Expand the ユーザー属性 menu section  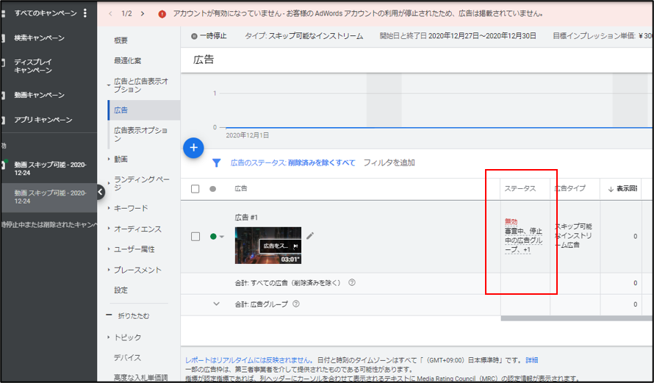coord(109,249)
